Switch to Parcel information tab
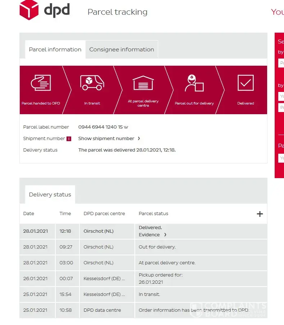Screen dimensions: 284x325 (55, 49)
